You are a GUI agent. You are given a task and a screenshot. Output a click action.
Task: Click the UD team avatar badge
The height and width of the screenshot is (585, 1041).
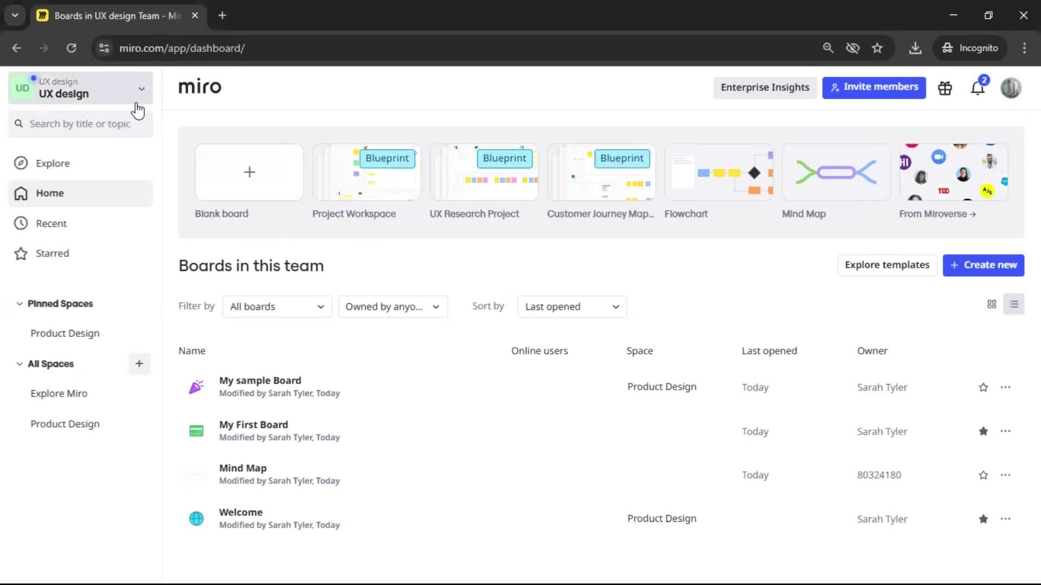[x=22, y=88]
